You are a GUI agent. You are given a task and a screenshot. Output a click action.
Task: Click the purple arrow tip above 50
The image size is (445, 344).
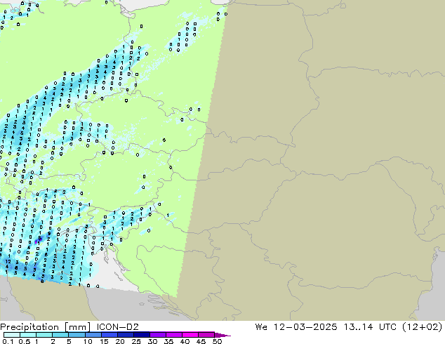[x=222, y=335]
